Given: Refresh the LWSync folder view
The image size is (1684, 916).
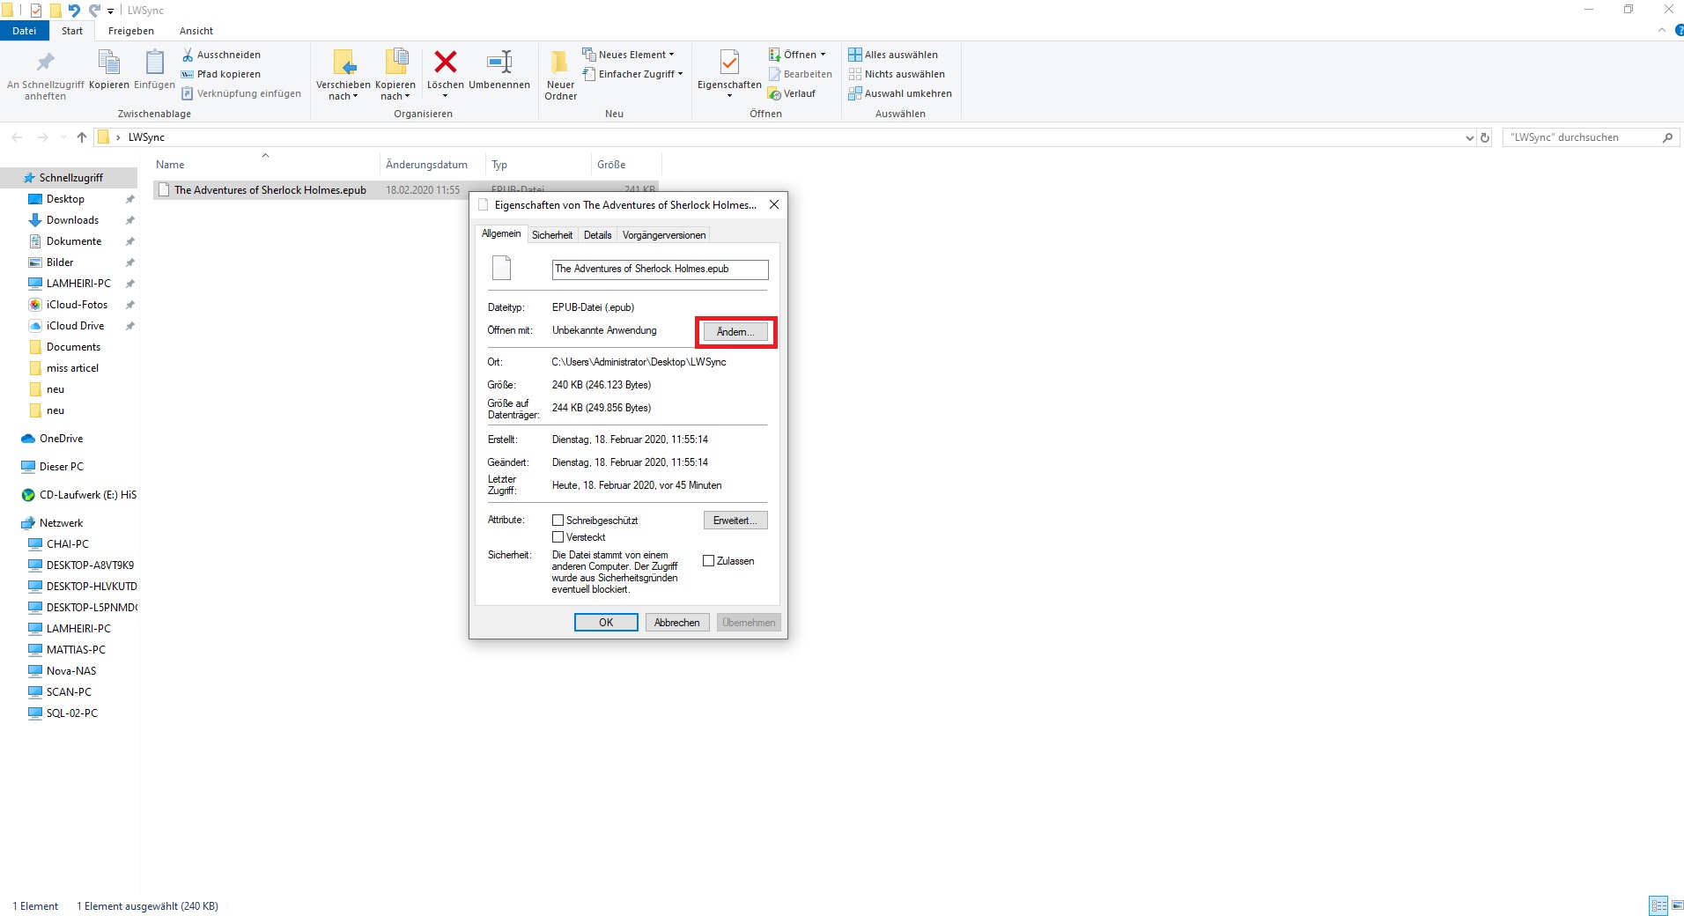Looking at the screenshot, I should (1485, 137).
